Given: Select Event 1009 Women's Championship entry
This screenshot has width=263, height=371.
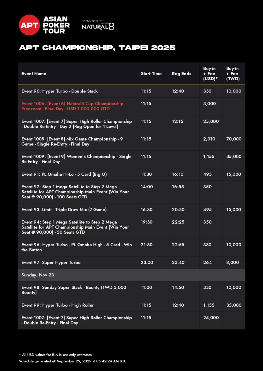Looking at the screenshot, I should point(76,159).
